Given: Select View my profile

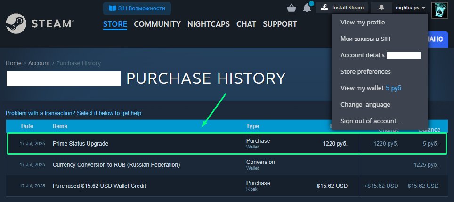Looking at the screenshot, I should tap(363, 22).
